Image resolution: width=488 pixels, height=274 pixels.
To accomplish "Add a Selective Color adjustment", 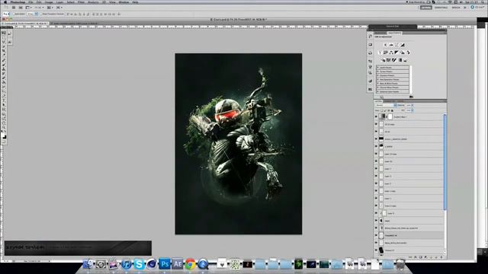I will pos(405,60).
